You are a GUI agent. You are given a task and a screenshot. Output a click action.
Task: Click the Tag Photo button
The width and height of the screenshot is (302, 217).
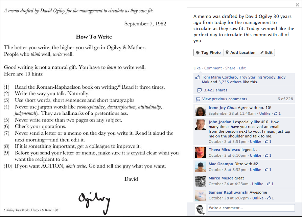208,52
